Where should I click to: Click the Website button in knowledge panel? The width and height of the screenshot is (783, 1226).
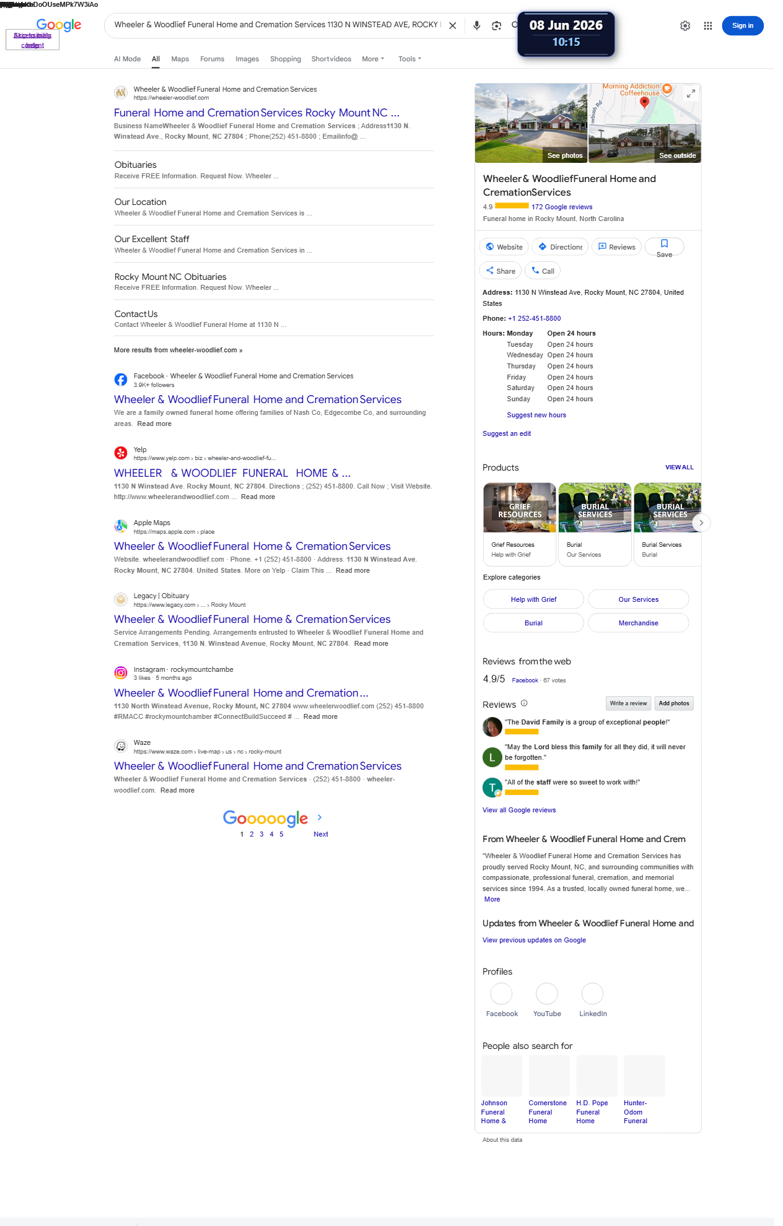click(x=504, y=247)
